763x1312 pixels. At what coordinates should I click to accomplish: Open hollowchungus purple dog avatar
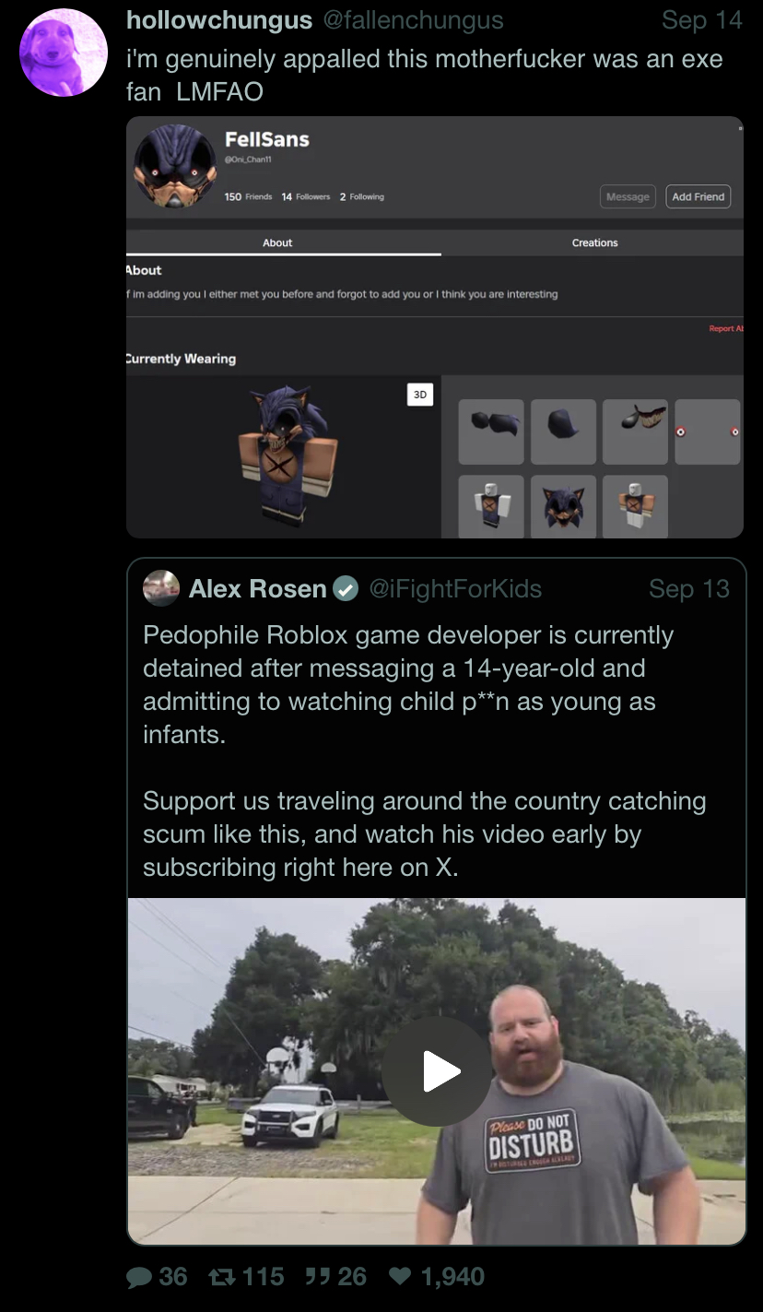(x=64, y=53)
